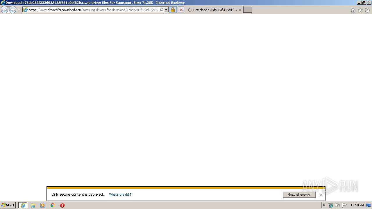Close the Download 476de283f333d03 tab
This screenshot has width=372, height=209.
click(240, 10)
